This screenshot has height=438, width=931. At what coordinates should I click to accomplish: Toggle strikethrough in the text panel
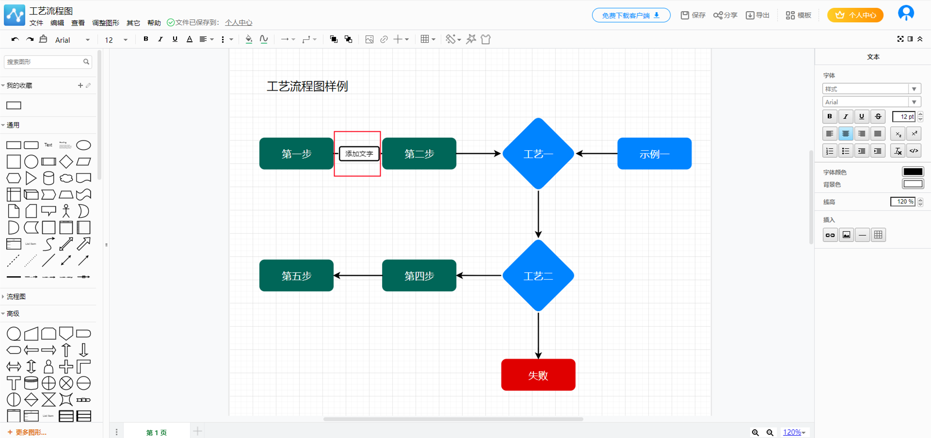878,117
